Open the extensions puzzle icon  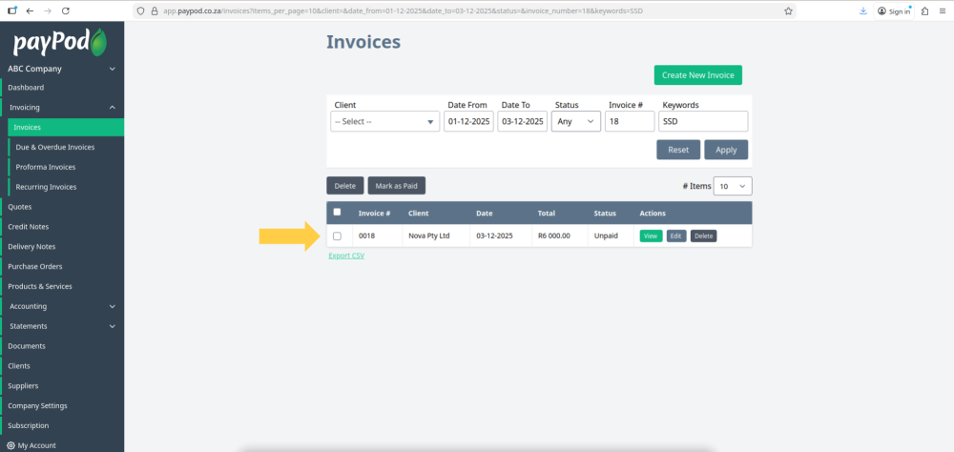click(x=925, y=10)
